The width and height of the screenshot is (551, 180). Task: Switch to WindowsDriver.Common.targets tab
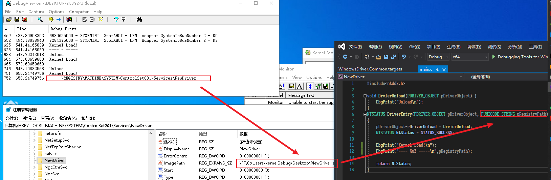click(x=370, y=69)
